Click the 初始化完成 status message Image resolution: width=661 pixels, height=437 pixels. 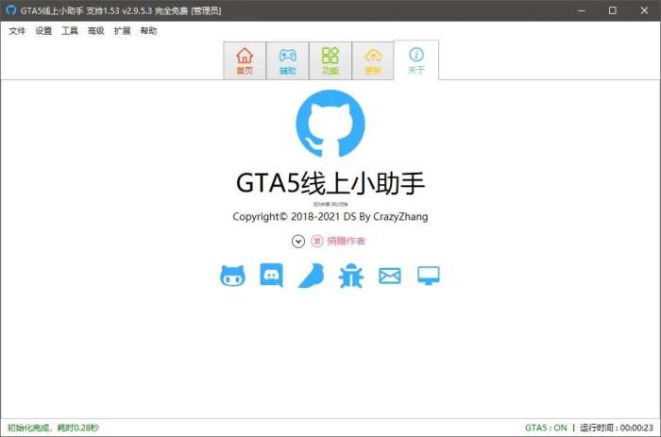(x=53, y=428)
